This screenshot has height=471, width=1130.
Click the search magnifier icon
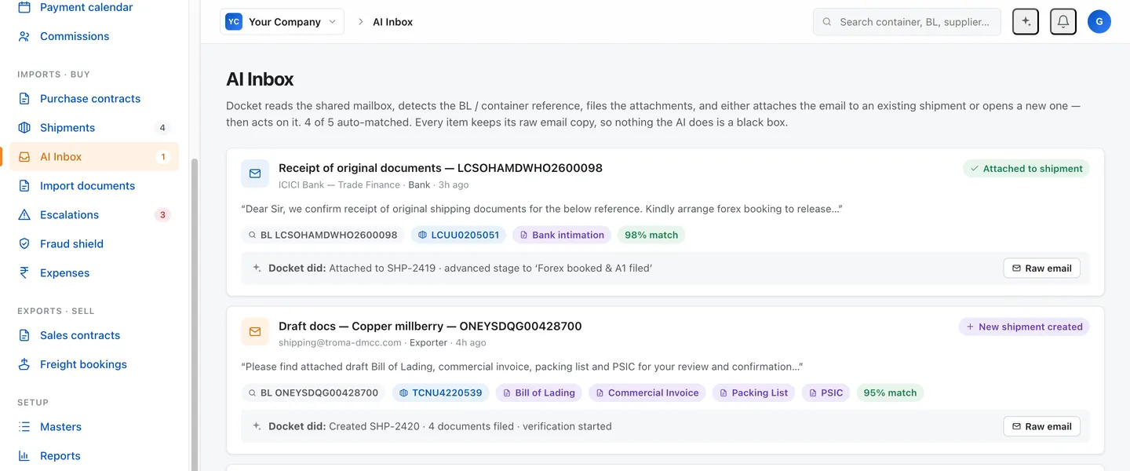coord(827,22)
